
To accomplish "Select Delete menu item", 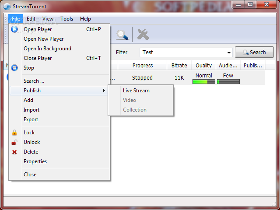I will (x=59, y=152).
